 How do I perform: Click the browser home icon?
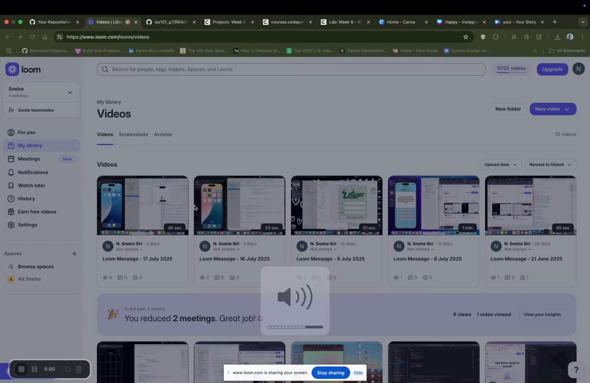coord(45,37)
